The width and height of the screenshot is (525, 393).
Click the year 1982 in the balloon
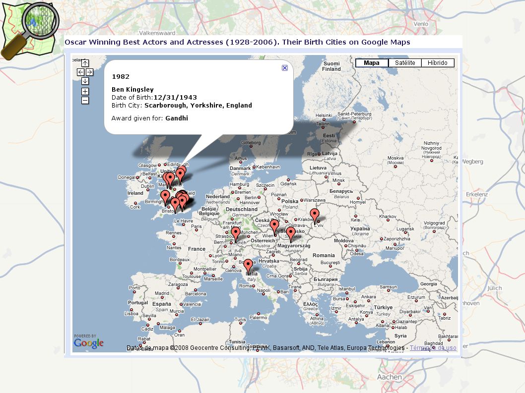pos(121,77)
